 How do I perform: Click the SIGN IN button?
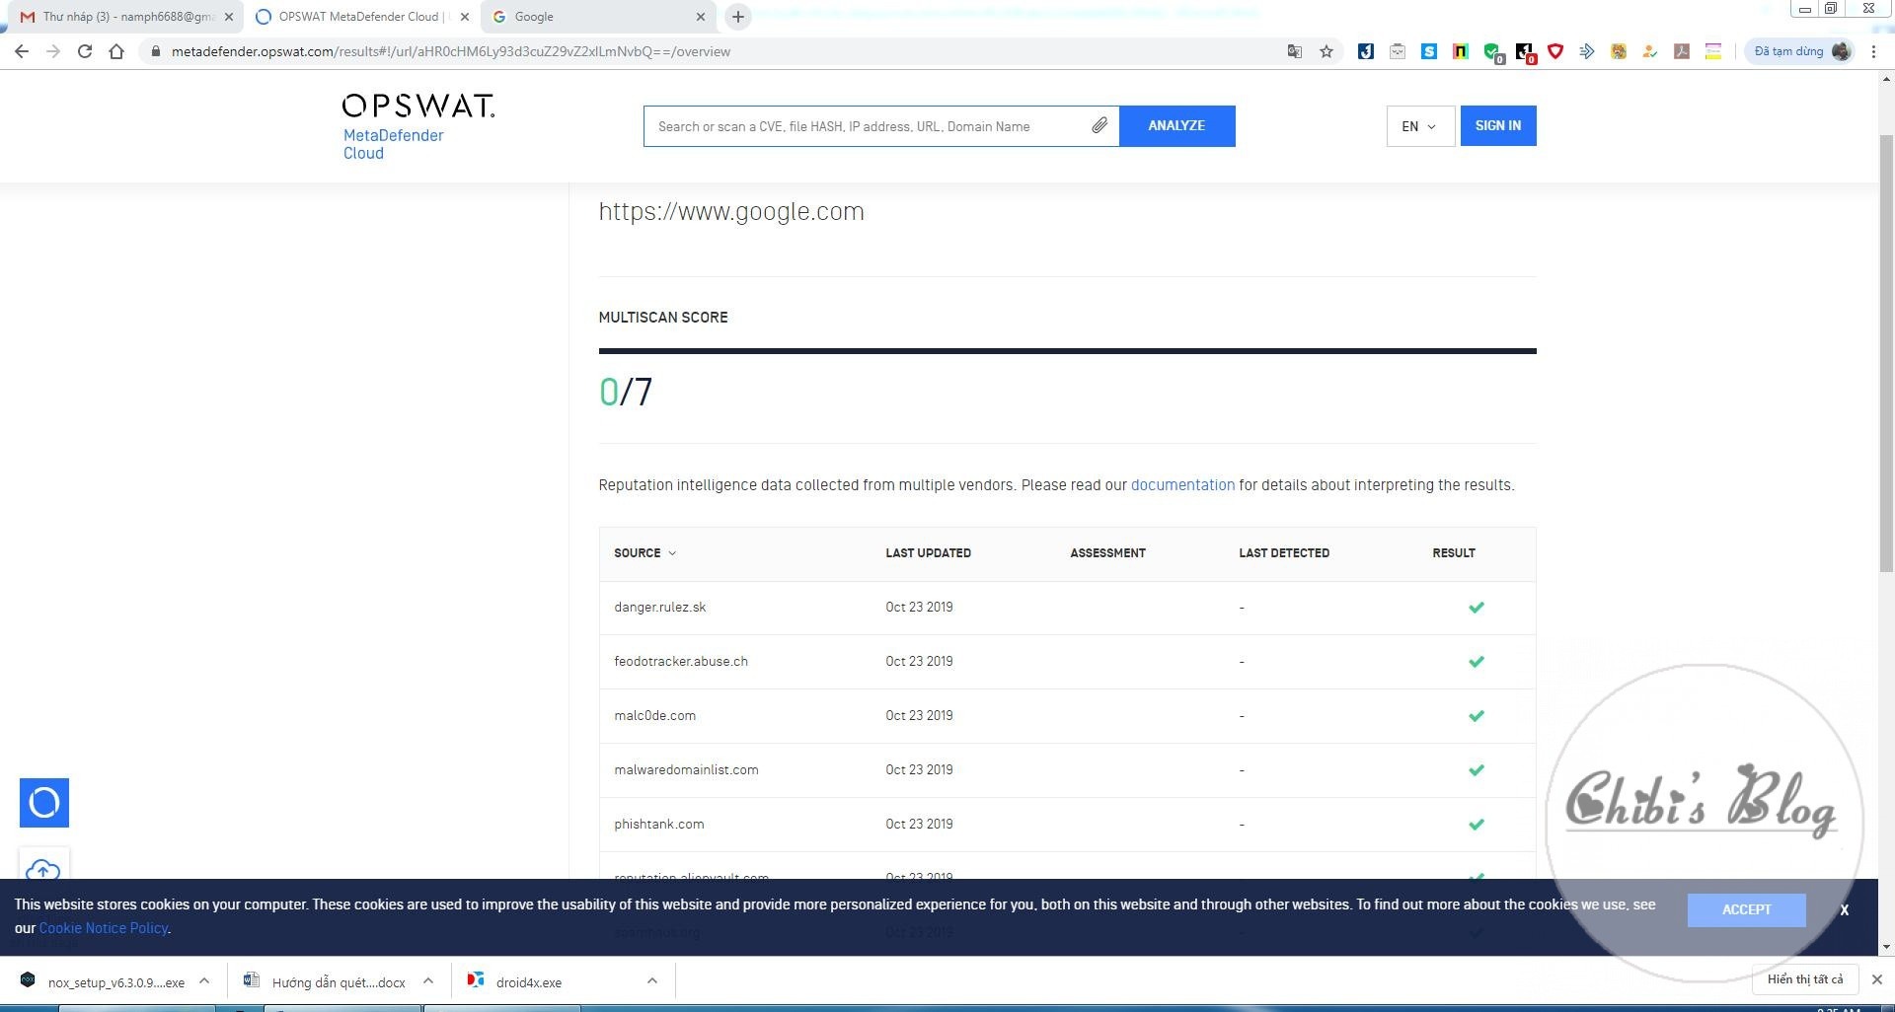click(1498, 125)
